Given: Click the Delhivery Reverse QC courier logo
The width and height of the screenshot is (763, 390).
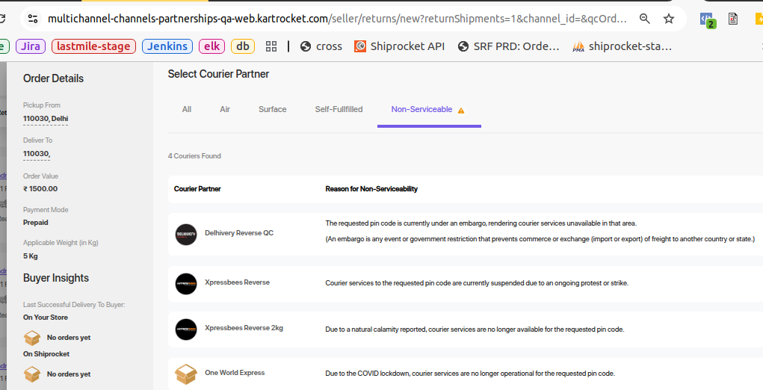Looking at the screenshot, I should click(x=185, y=234).
